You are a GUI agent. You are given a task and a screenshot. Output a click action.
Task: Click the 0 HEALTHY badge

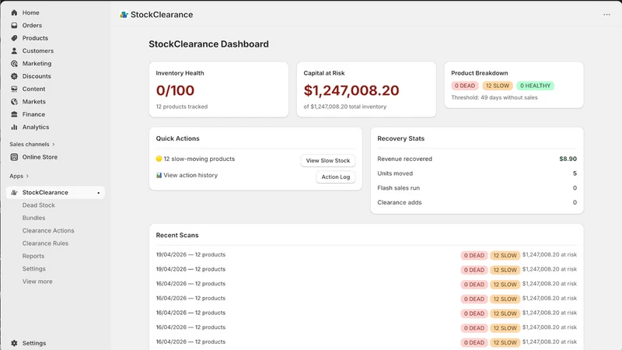pyautogui.click(x=535, y=86)
